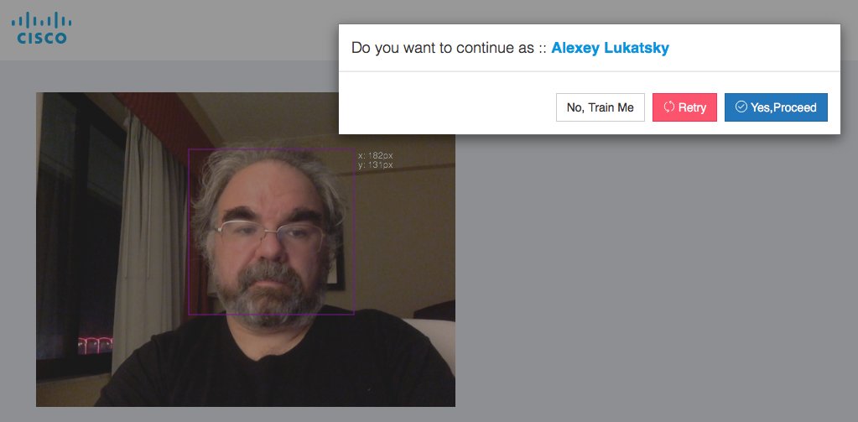Viewport: 858px width, 422px height.
Task: Dismiss dialog by clicking the dimmed gray overlay
Action: (x=657, y=274)
